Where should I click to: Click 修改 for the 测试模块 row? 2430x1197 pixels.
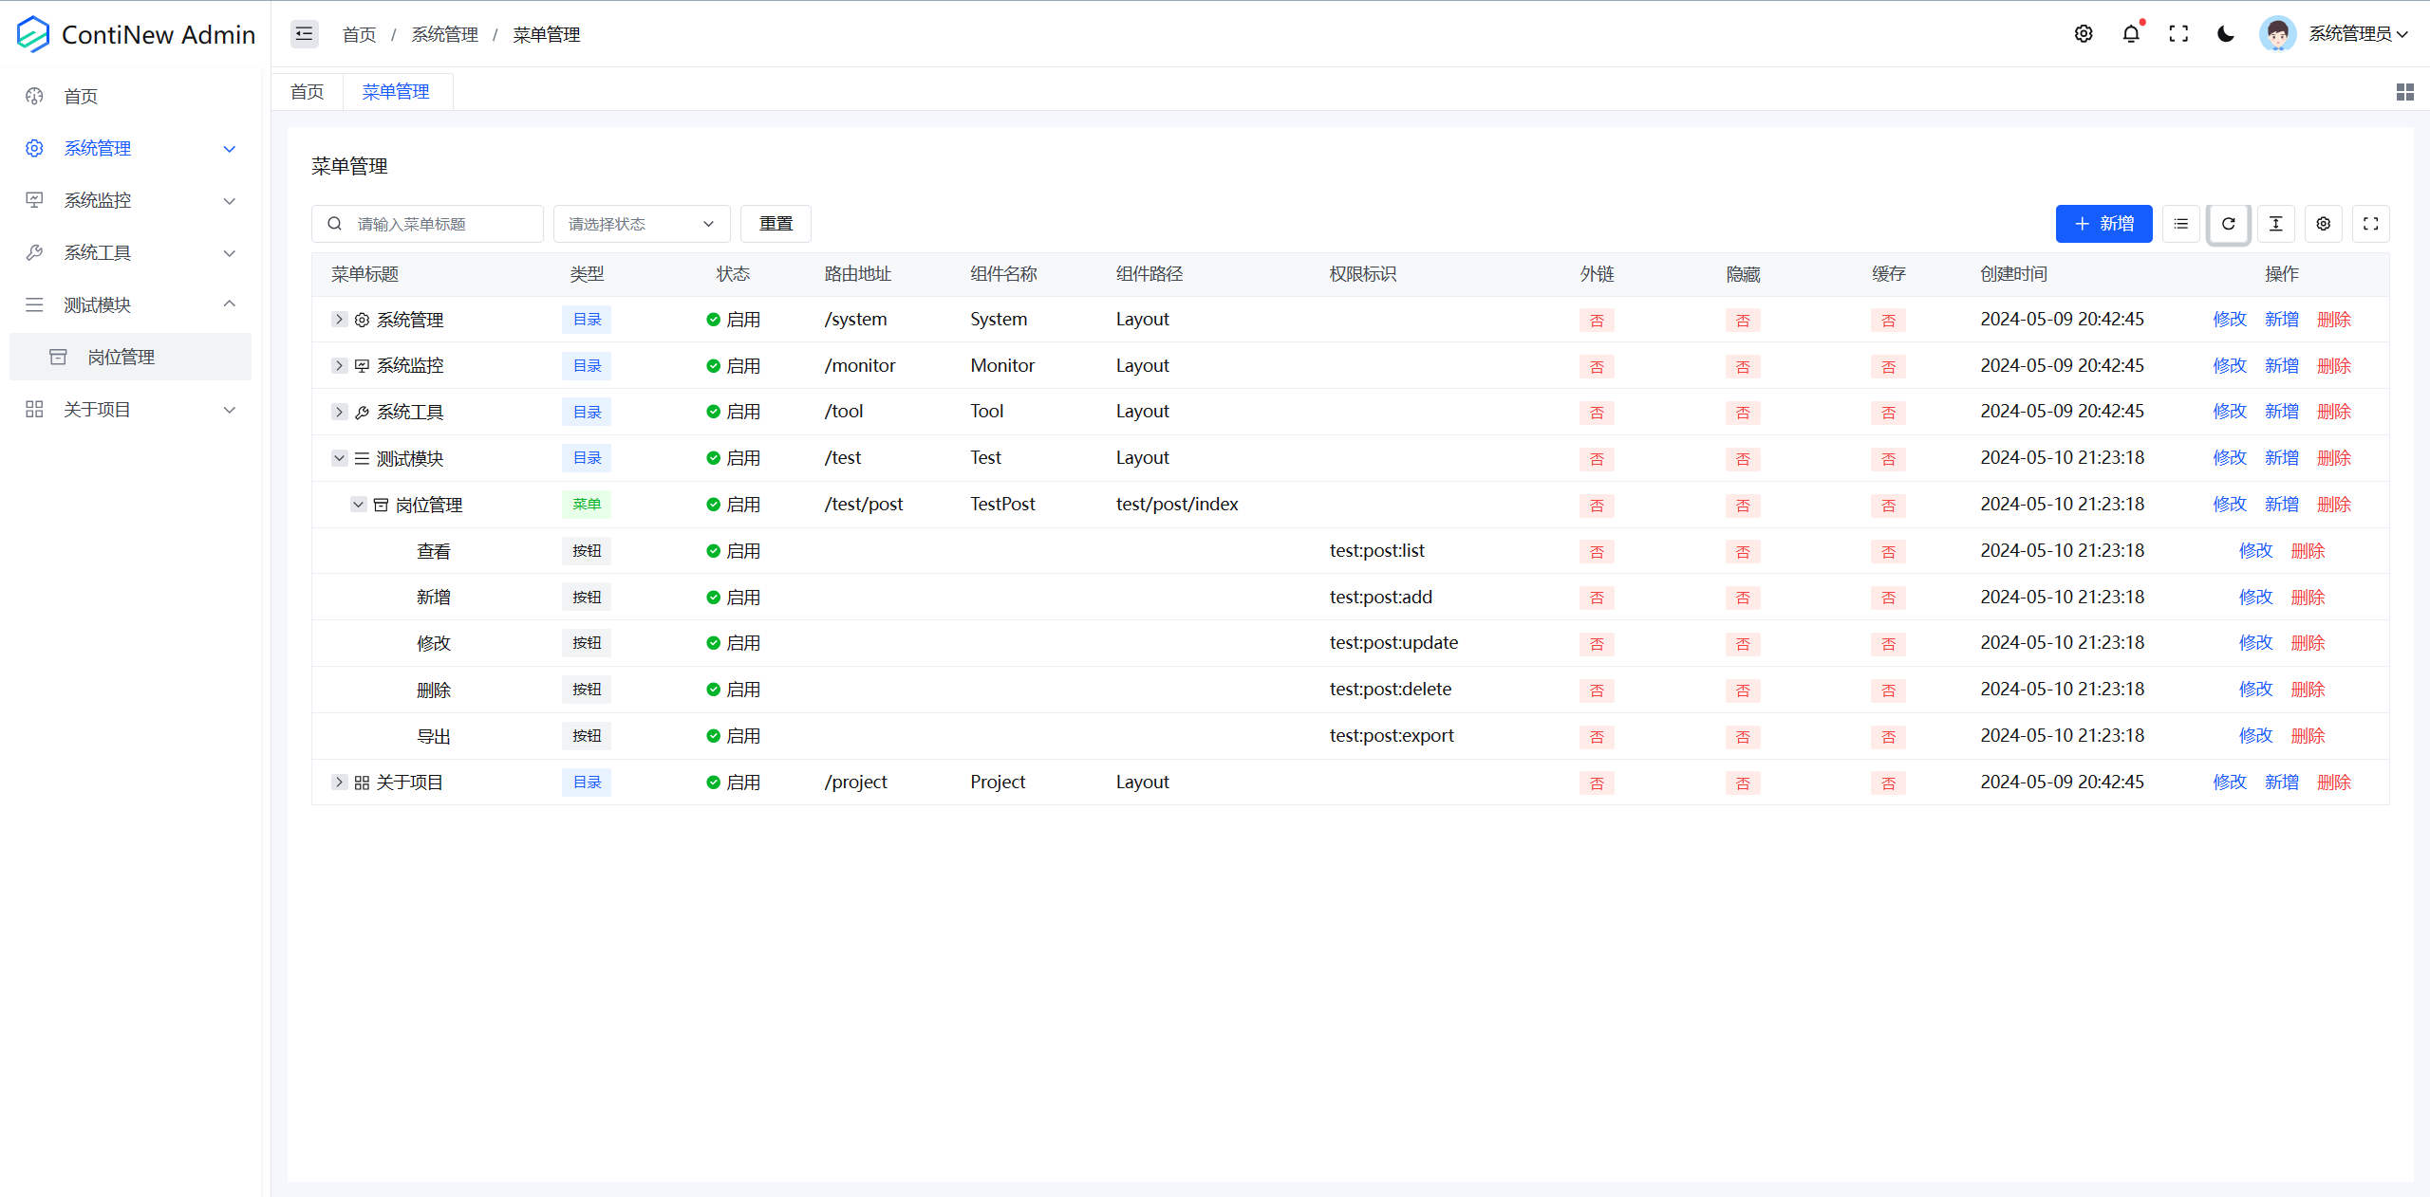point(2230,458)
